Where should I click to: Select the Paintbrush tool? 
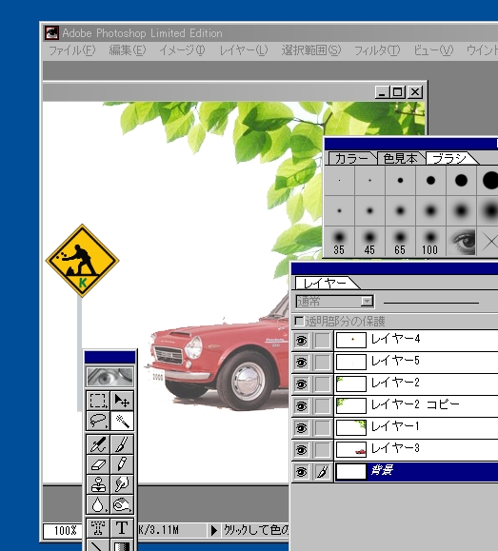[122, 444]
